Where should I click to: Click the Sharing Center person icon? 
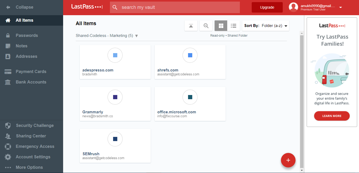pyautogui.click(x=8, y=136)
